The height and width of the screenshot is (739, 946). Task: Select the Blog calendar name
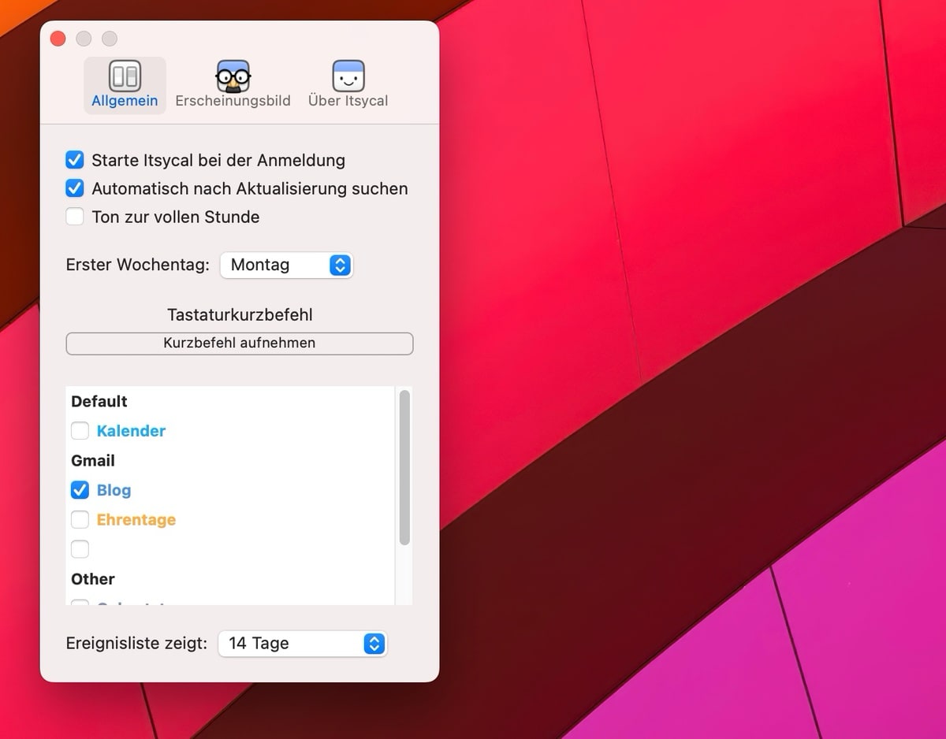(114, 490)
